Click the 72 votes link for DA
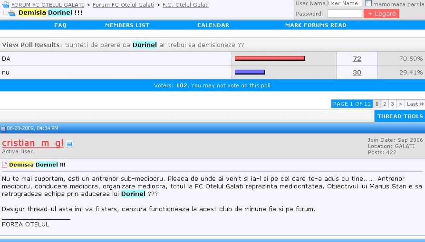 coord(357,59)
